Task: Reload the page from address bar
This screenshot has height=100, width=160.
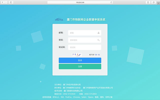Action: (111, 2)
